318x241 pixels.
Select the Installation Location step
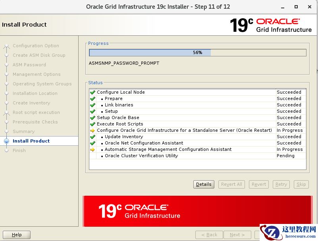(35, 93)
